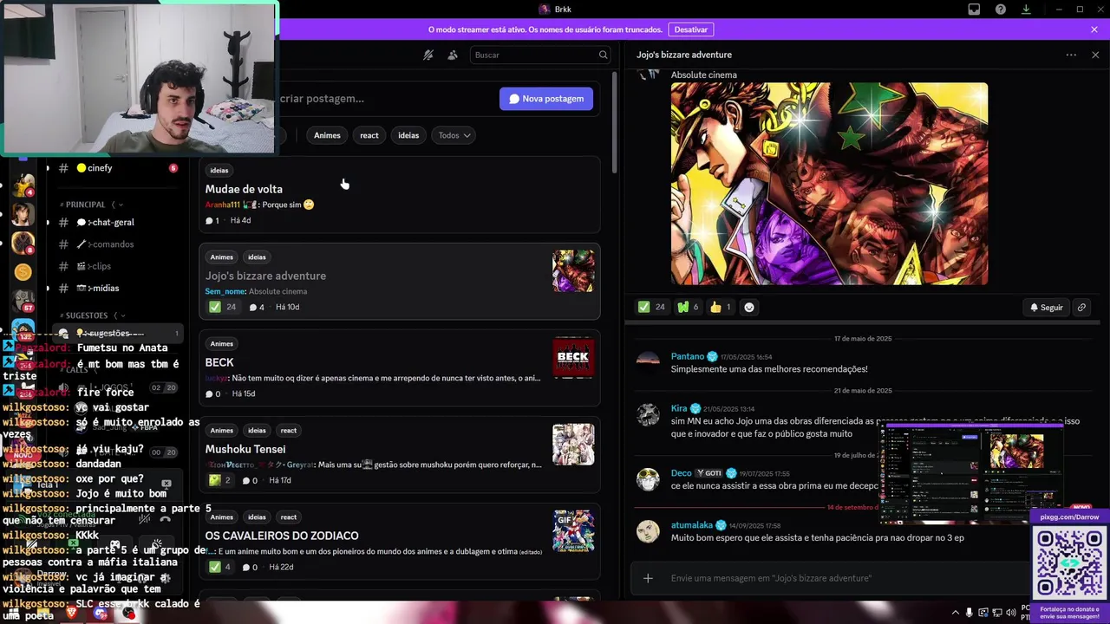
Task: Filter posts by the ideias tag
Action: click(x=408, y=135)
